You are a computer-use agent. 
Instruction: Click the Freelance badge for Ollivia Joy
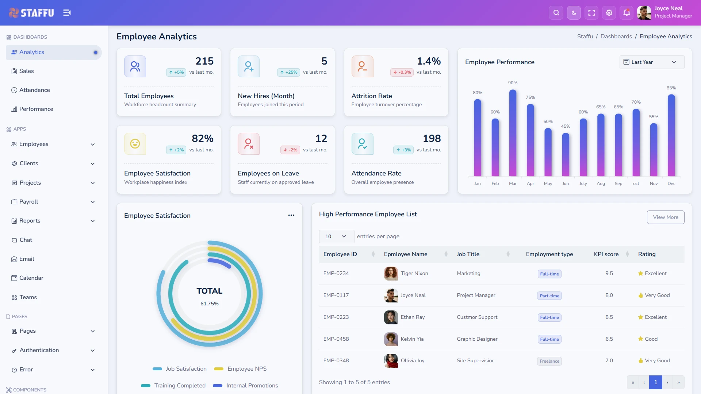(x=549, y=361)
